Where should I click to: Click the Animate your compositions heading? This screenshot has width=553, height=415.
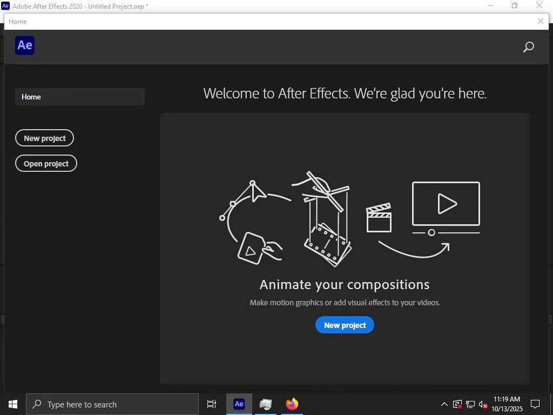[x=345, y=284]
